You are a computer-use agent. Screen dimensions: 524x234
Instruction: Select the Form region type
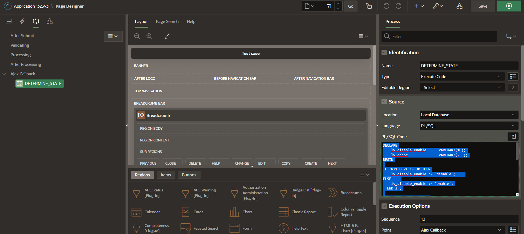241,228
